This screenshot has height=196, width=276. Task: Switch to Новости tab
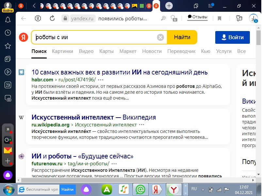152,51
